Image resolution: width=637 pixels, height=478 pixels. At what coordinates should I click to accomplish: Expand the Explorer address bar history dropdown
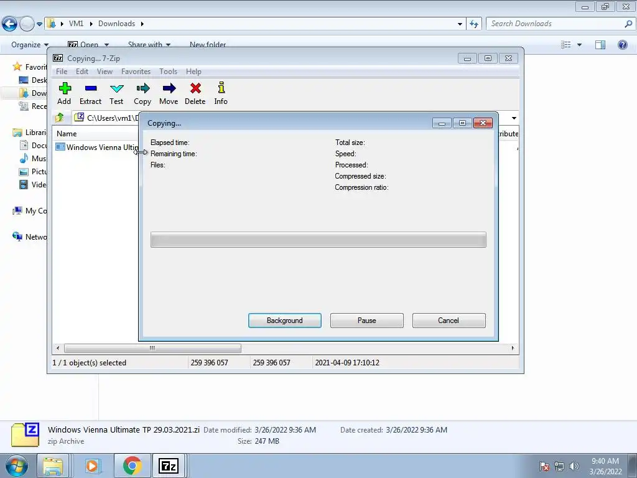click(x=460, y=24)
